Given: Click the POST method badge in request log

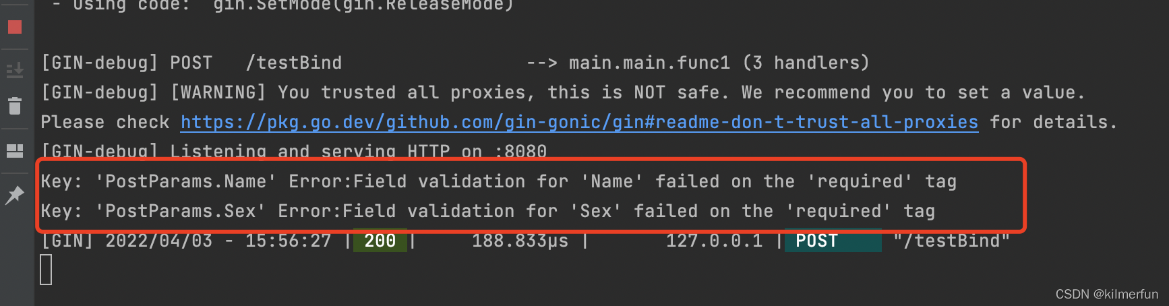Looking at the screenshot, I should 833,241.
